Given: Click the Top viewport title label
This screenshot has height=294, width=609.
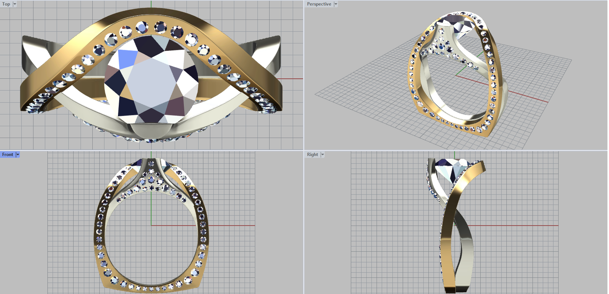Looking at the screenshot, I should (6, 4).
